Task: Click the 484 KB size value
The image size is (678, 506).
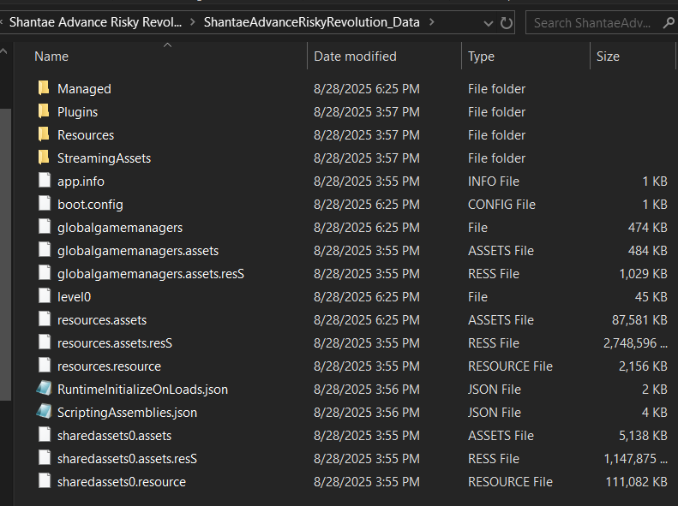Action: point(648,251)
